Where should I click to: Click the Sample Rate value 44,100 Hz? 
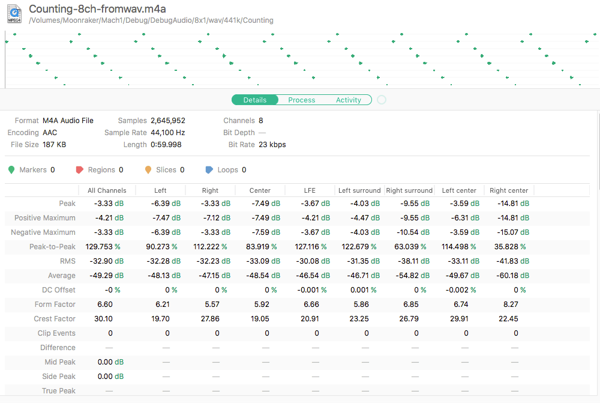[x=168, y=133]
